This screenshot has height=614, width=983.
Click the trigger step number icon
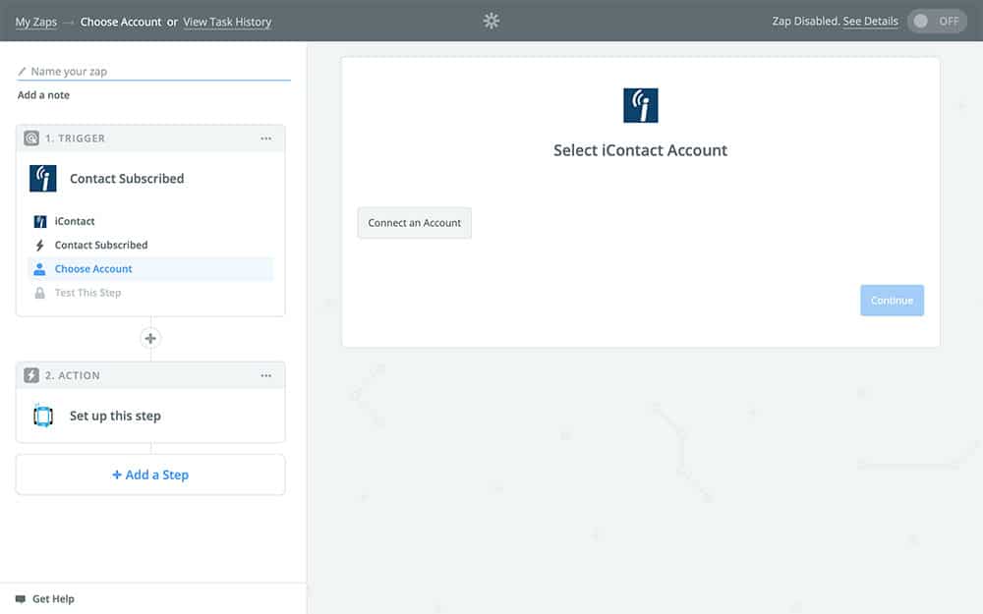tap(31, 139)
